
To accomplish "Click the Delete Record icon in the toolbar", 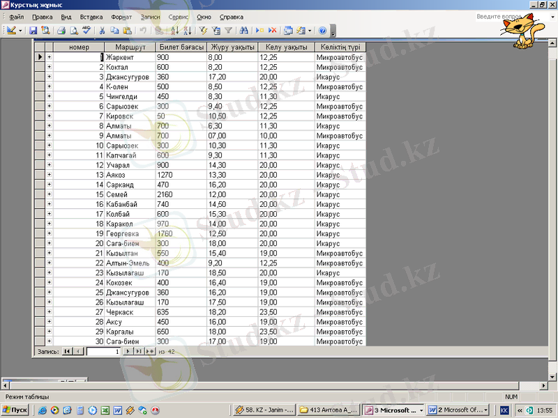I will (272, 31).
